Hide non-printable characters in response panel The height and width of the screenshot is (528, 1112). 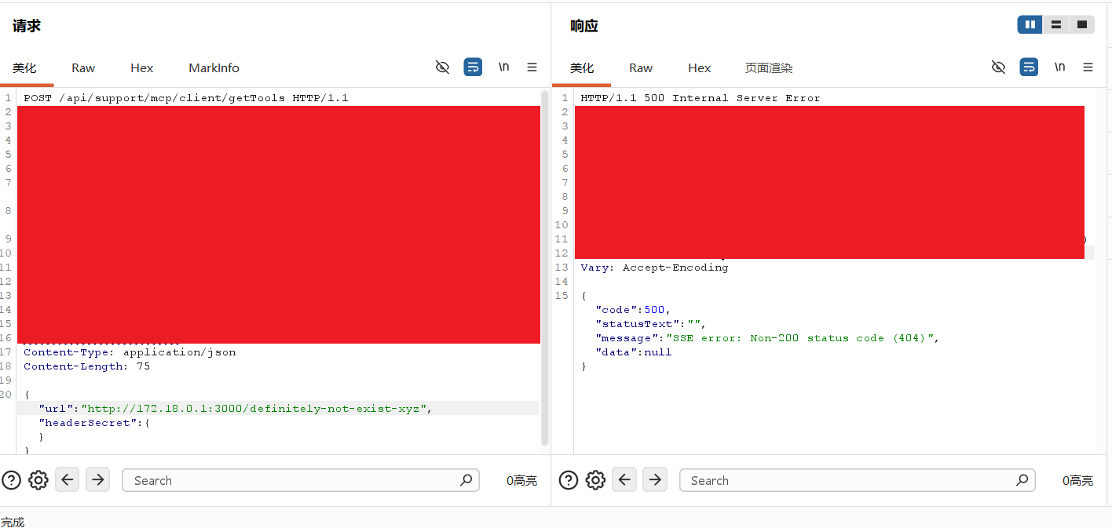[998, 67]
